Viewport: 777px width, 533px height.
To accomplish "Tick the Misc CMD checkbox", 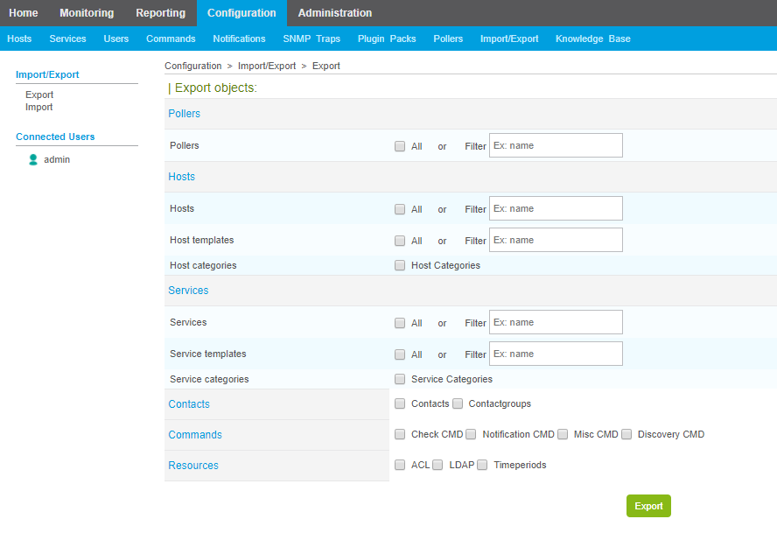I will 563,434.
